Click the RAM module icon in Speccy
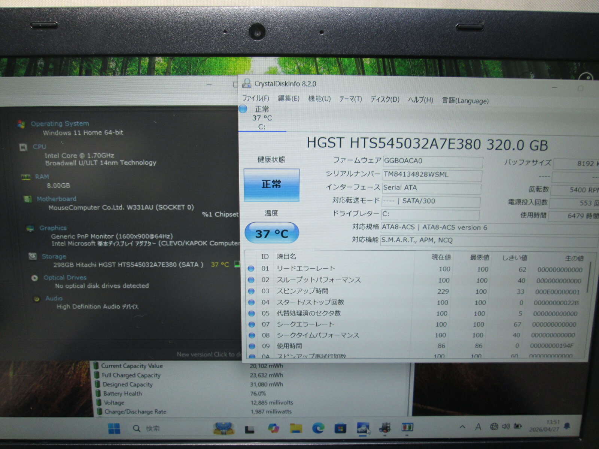Image resolution: width=599 pixels, height=449 pixels. [25, 177]
